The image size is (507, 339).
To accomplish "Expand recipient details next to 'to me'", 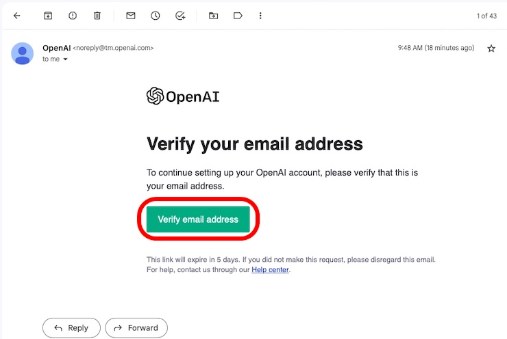I will [x=65, y=59].
